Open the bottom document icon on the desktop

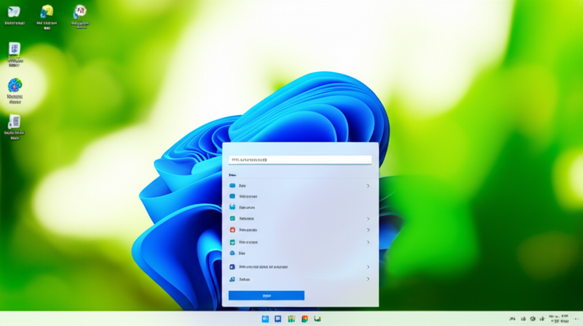point(14,122)
